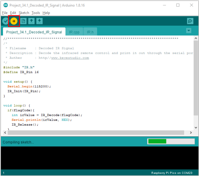Upload the sketch with arrow button
The image size is (199, 176).
[14, 21]
